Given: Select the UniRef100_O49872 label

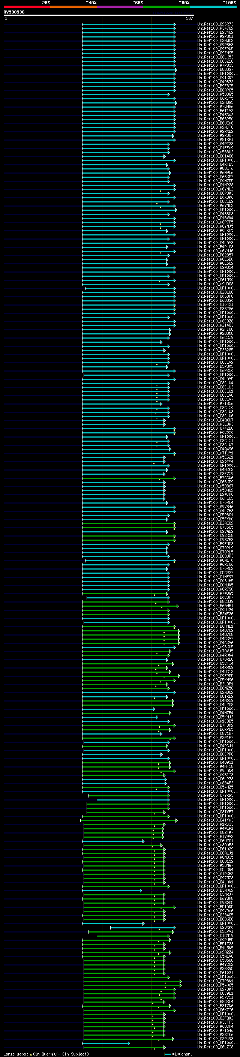Looking at the screenshot, I should (x=215, y=82).
